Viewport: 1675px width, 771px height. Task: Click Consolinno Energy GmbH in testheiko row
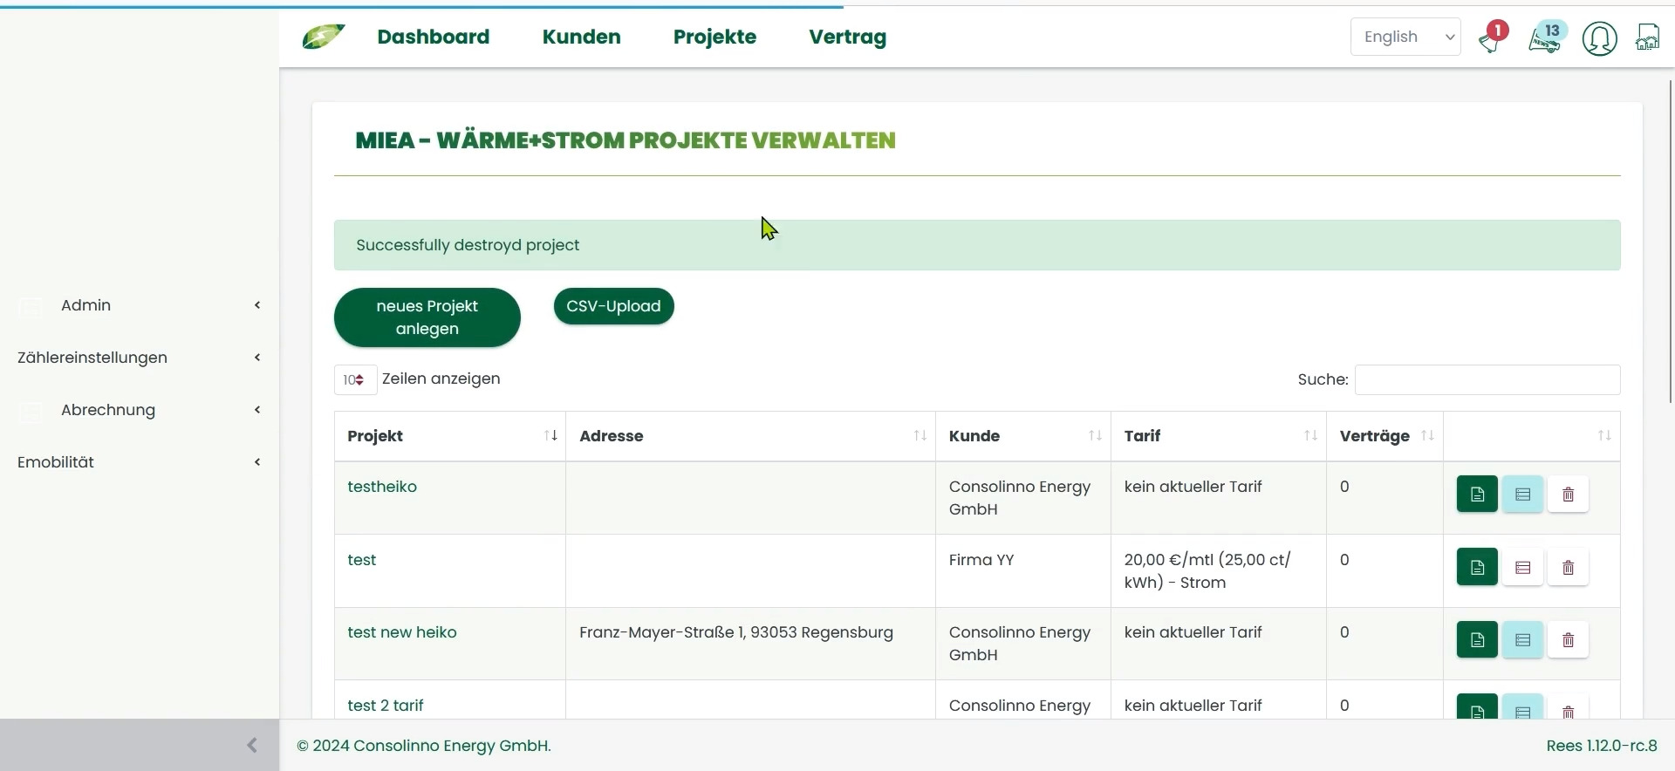pos(1020,498)
